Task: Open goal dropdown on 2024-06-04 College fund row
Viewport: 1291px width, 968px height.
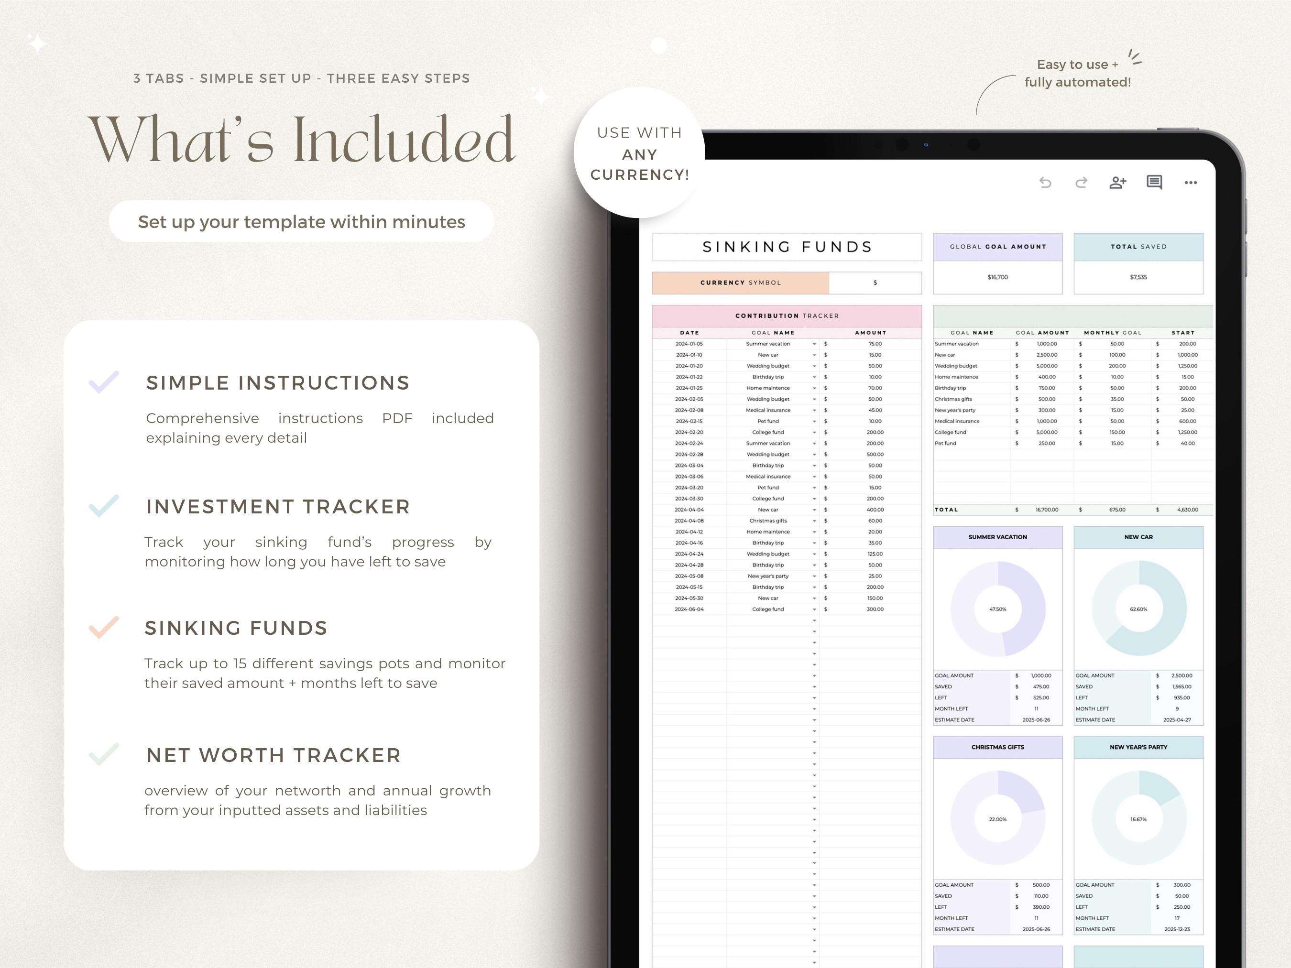Action: 814,610
